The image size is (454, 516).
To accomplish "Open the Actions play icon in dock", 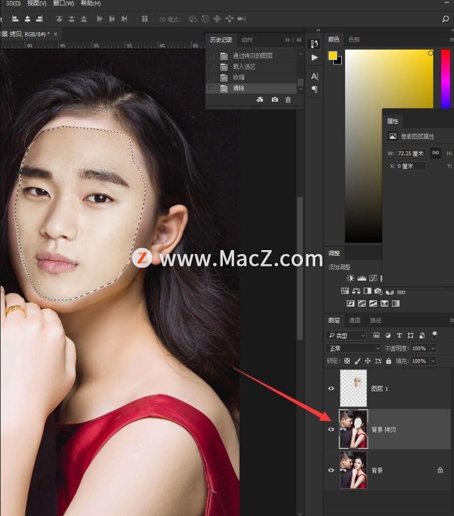I will [315, 58].
